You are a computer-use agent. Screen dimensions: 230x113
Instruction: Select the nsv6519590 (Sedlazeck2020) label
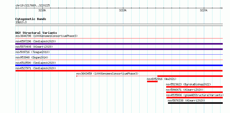[36, 63]
